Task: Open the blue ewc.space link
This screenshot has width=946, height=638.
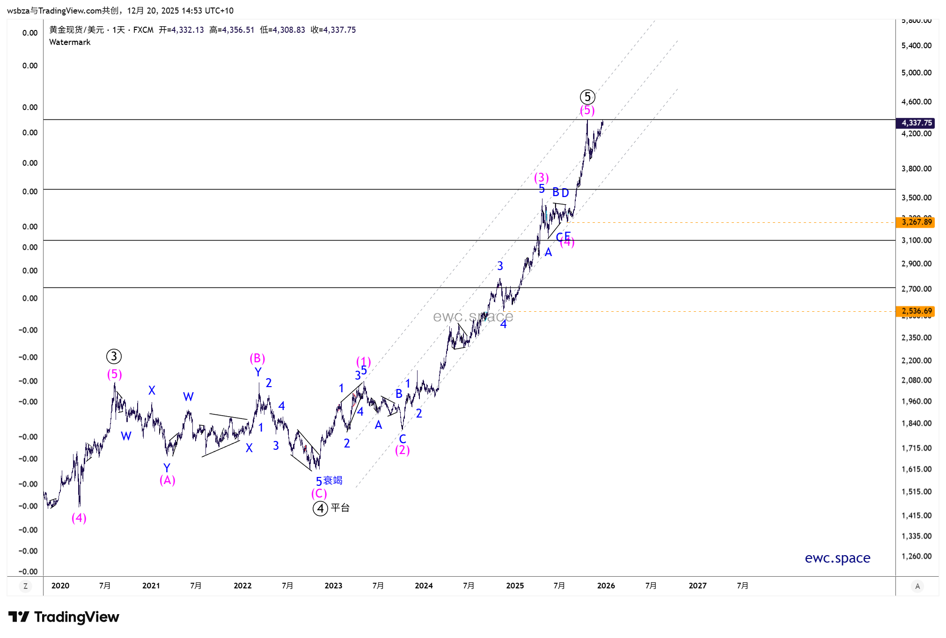Action: coord(837,558)
